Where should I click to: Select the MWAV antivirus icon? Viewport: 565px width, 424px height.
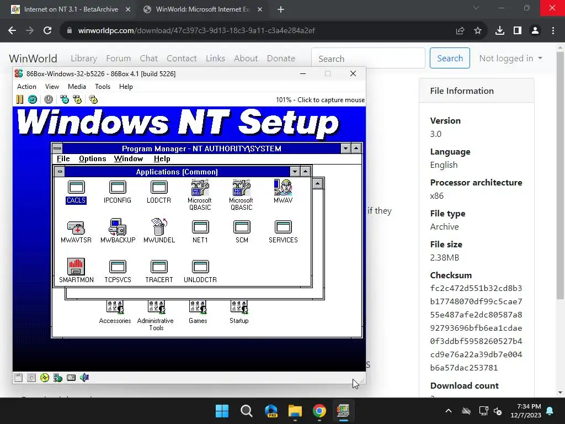[x=283, y=192]
